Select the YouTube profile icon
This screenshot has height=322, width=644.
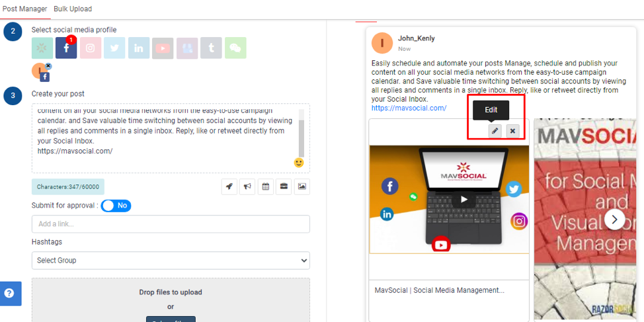(x=163, y=48)
